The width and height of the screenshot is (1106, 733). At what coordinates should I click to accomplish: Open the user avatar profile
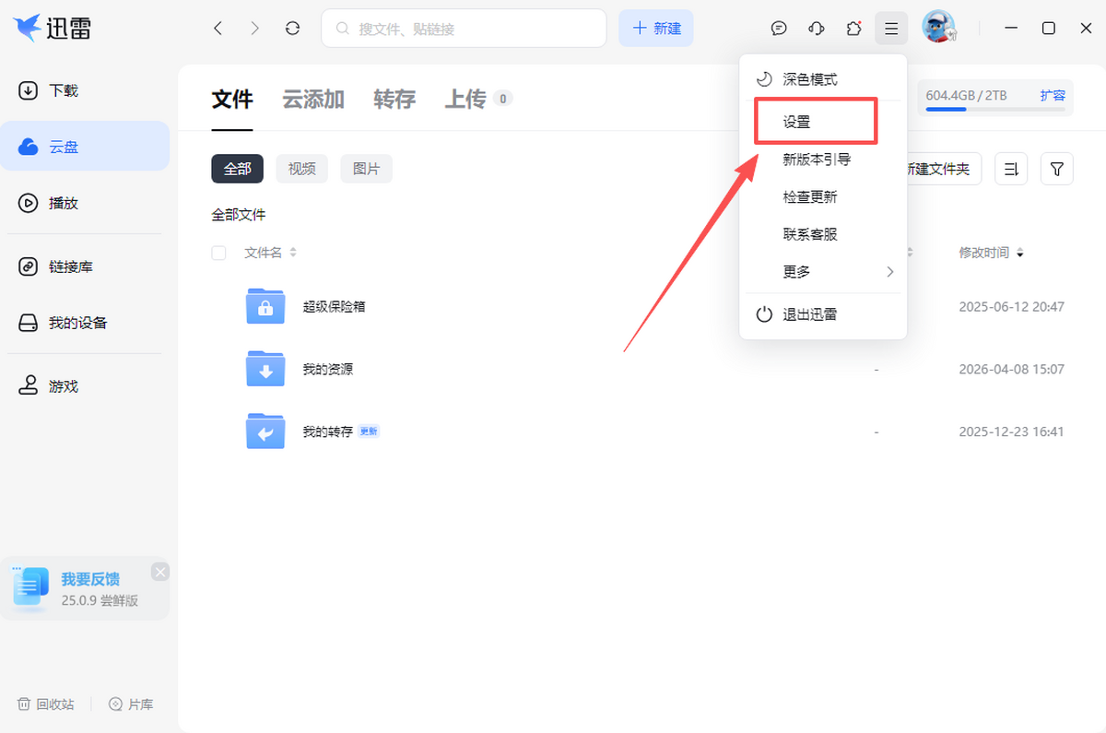938,27
